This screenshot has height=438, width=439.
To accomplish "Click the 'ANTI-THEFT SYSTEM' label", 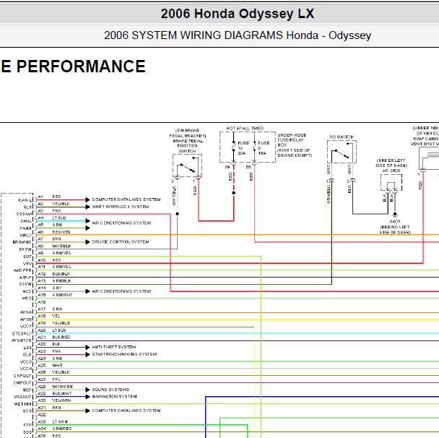I will tap(114, 347).
